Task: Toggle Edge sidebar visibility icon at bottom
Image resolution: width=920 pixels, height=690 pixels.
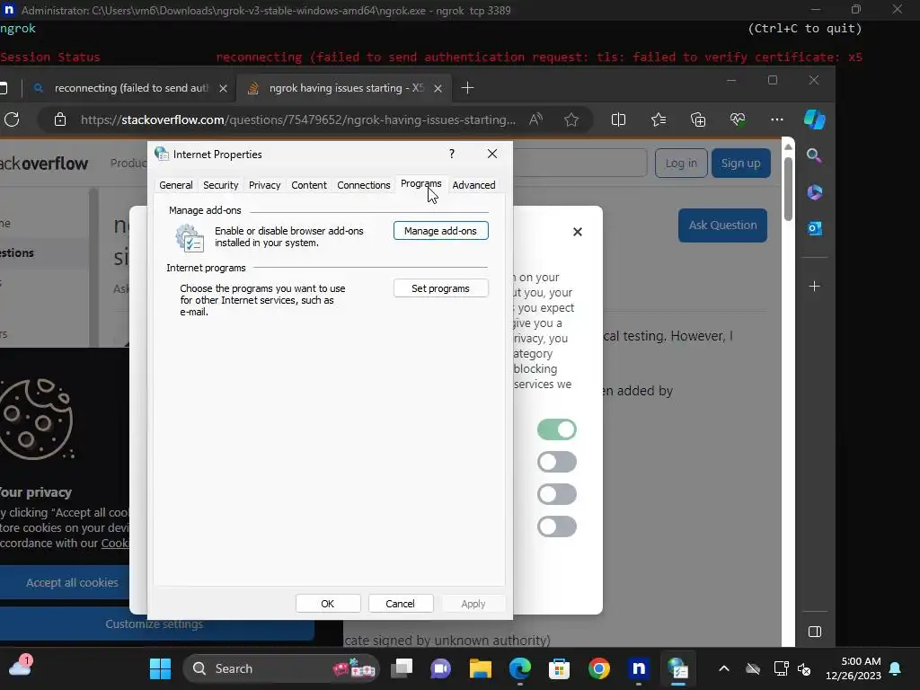Action: (x=814, y=632)
